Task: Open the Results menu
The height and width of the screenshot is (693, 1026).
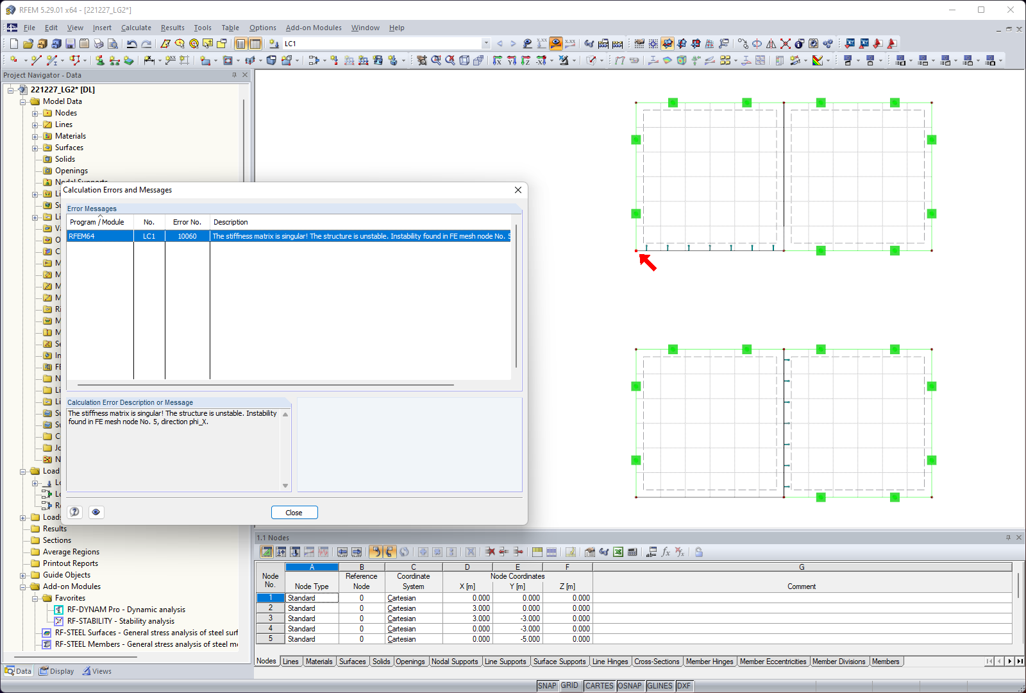Action: (172, 28)
